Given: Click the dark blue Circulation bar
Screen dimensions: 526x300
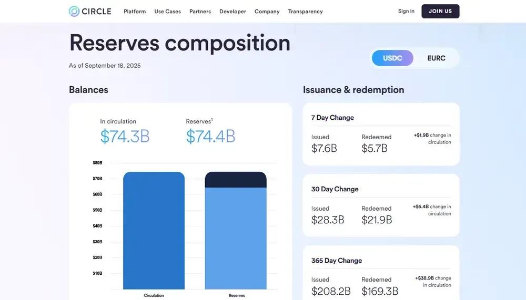Looking at the screenshot, I should click(154, 231).
